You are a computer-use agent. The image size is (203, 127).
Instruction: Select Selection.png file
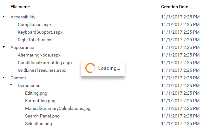38,124
